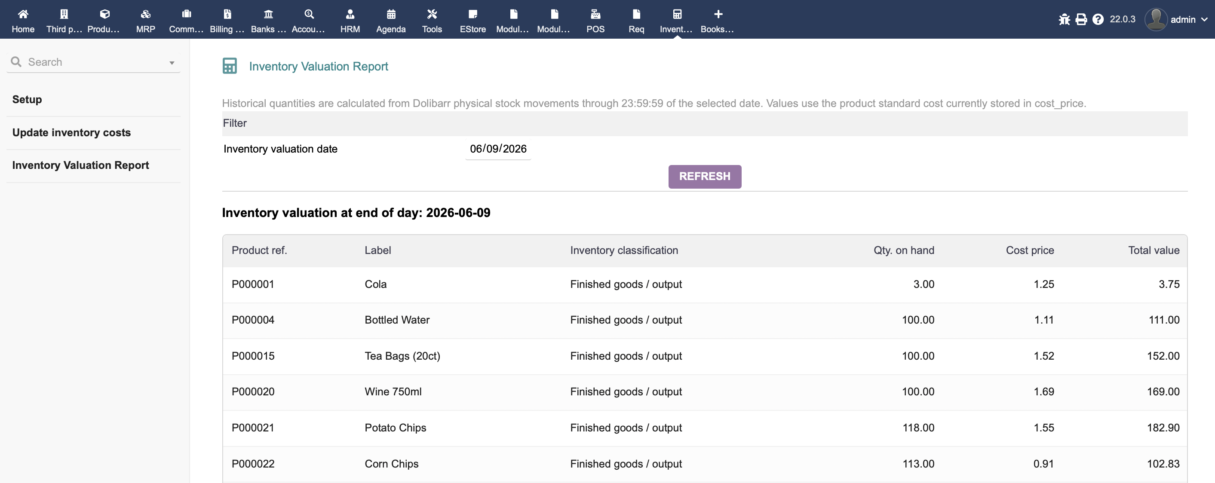This screenshot has width=1215, height=483.
Task: Click the print page icon
Action: click(x=1081, y=19)
